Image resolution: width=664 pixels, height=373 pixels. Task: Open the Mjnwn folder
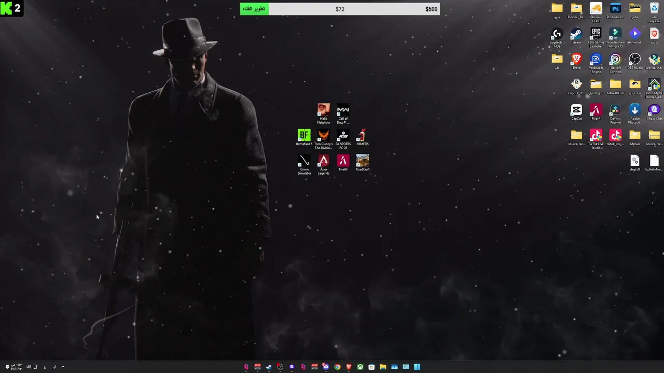[635, 138]
